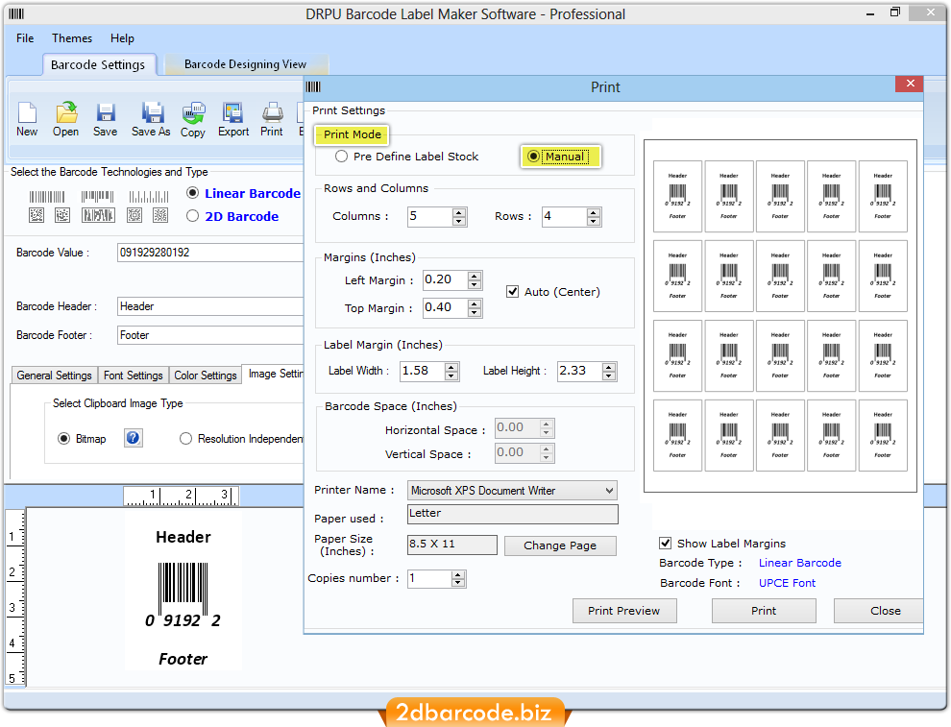
Task: Click the Print button in the dialog
Action: pos(764,611)
